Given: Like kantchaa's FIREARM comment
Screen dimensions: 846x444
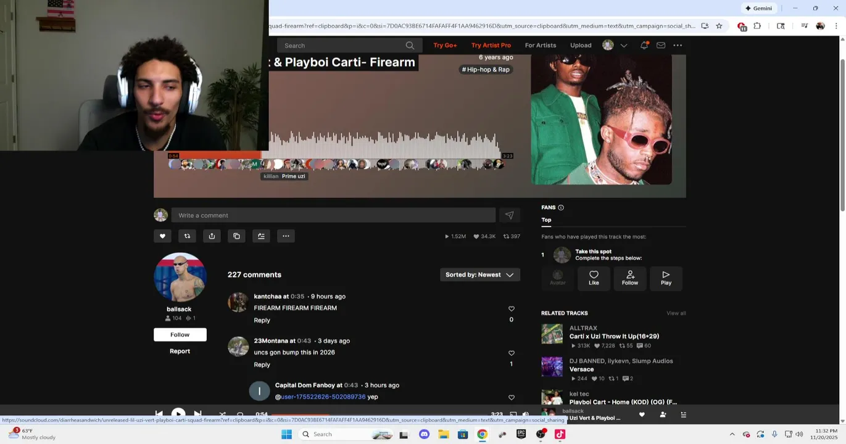Looking at the screenshot, I should coord(511,309).
